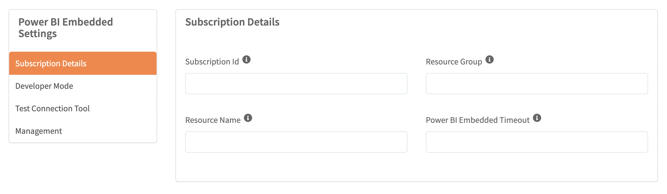
Task: Go to Test Connection Tool
Action: pyautogui.click(x=52, y=109)
